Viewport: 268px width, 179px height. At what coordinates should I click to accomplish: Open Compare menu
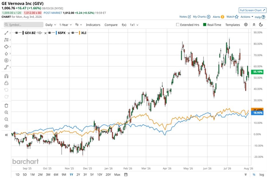coord(111,25)
